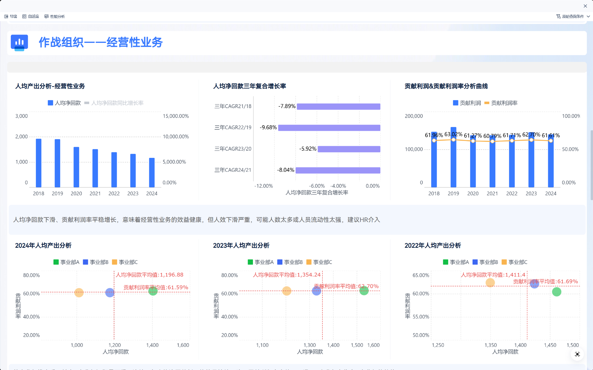Click the vertical scrollbar on right edge

591,165
